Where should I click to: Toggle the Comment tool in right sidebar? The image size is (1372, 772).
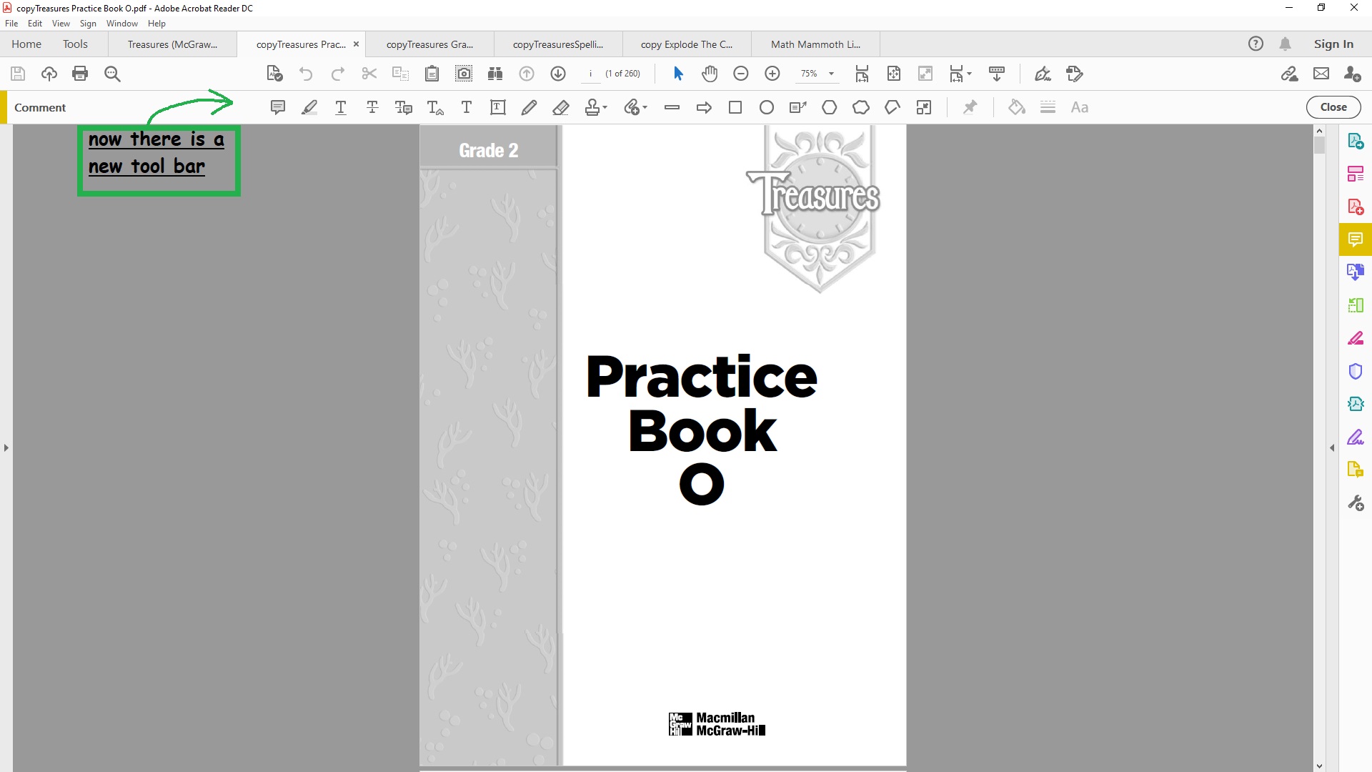1355,239
